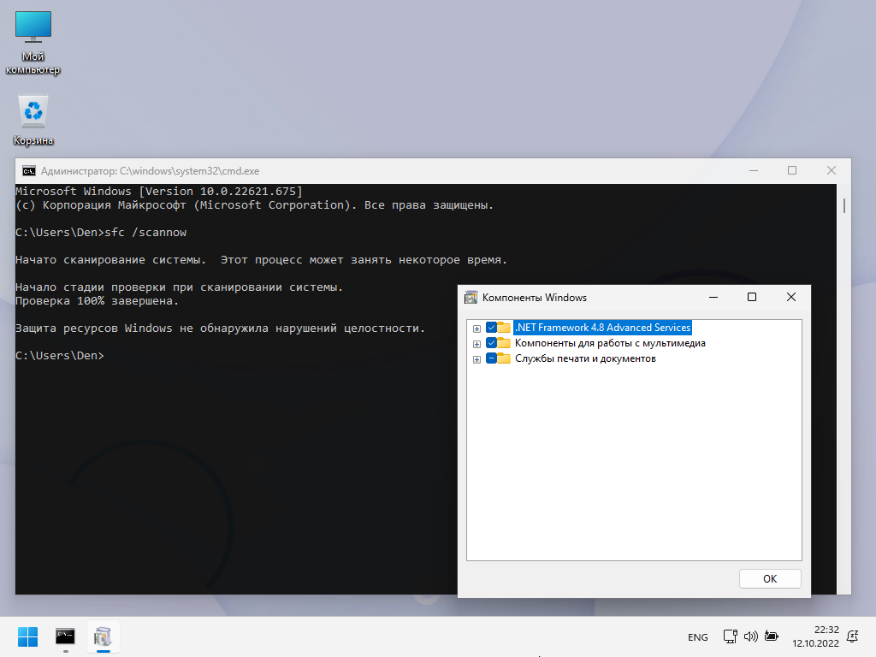Screen dimensions: 876x657
Task: Open the Компоненты Windows title bar icon menu
Action: (x=471, y=298)
